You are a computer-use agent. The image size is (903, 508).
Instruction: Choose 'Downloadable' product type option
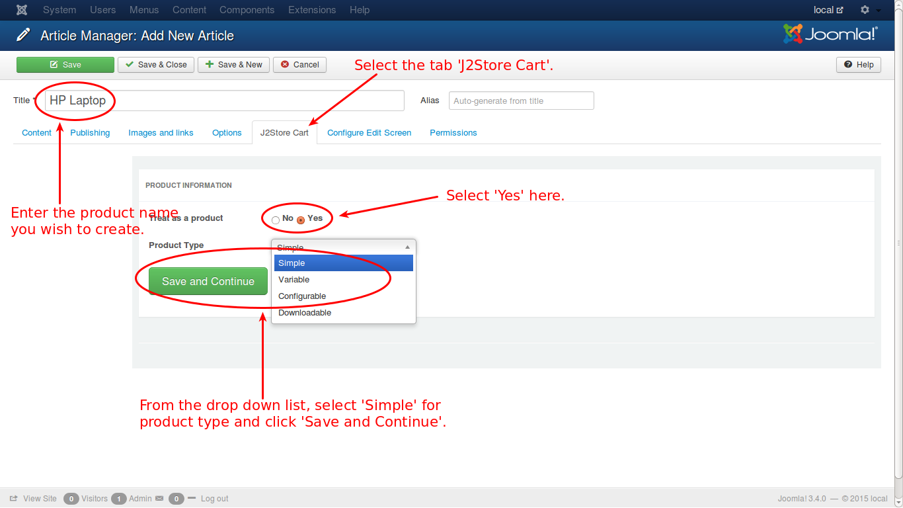point(305,313)
